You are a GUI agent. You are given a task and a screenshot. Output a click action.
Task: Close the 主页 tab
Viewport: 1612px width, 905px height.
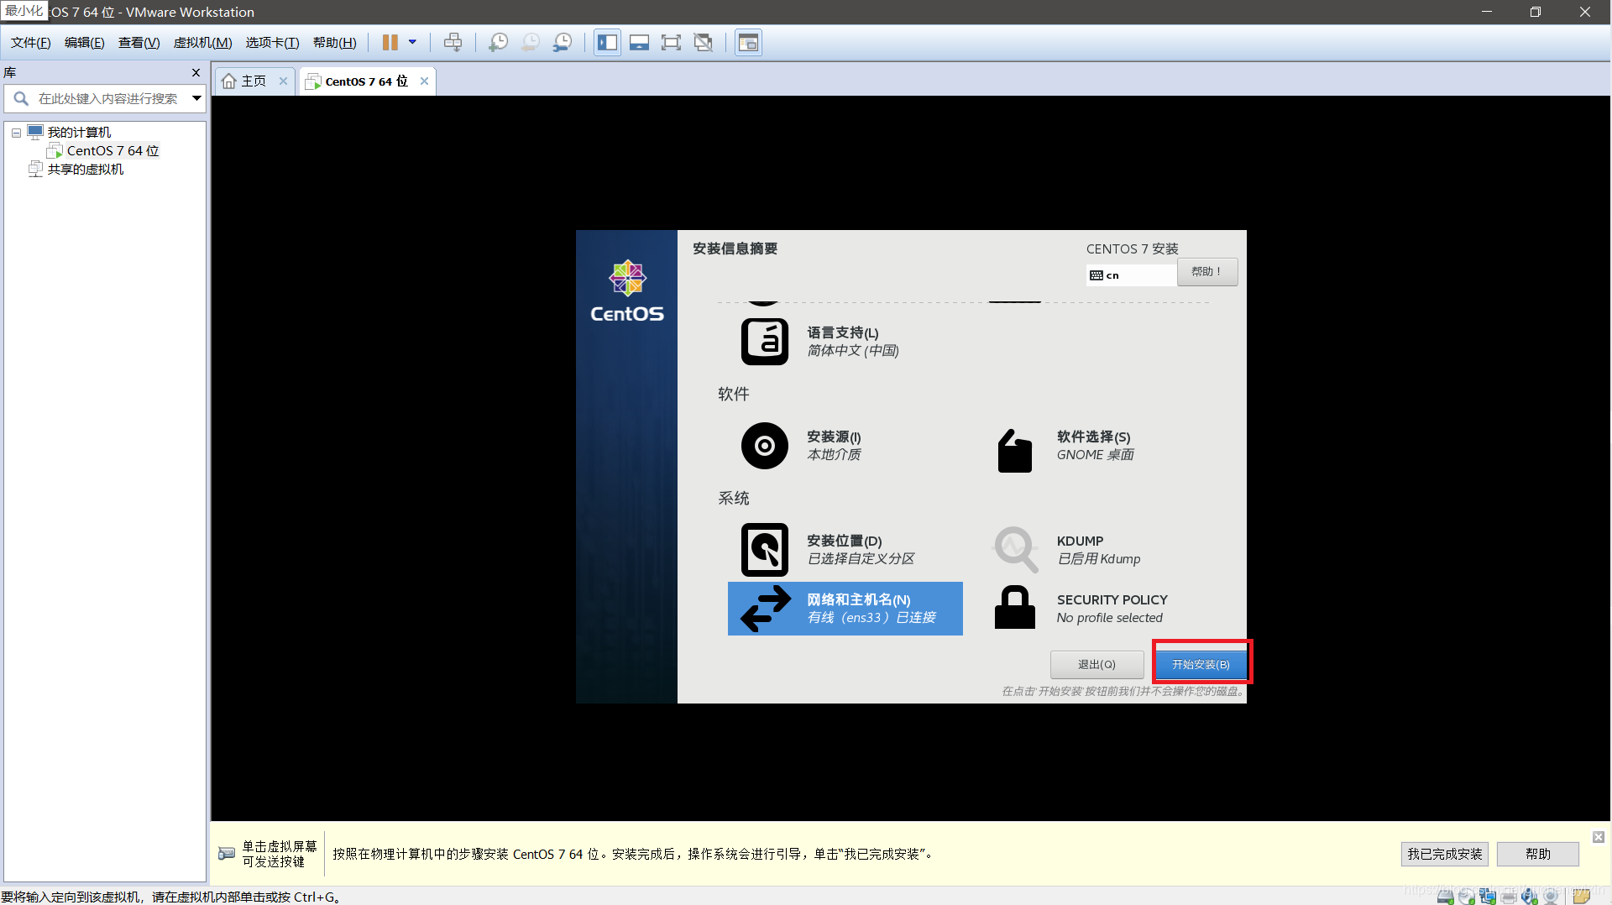pyautogui.click(x=284, y=81)
